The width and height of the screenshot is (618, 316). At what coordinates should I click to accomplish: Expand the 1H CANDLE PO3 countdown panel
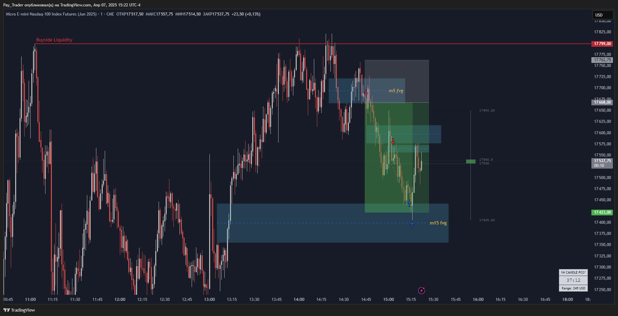573,273
